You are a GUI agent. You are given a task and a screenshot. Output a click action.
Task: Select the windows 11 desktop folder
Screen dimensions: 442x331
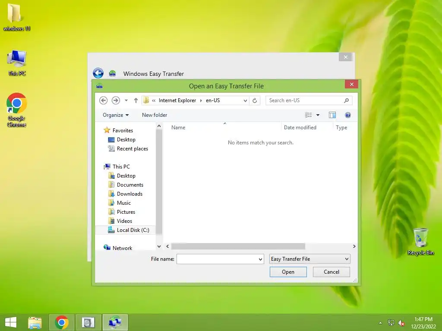coord(16,17)
